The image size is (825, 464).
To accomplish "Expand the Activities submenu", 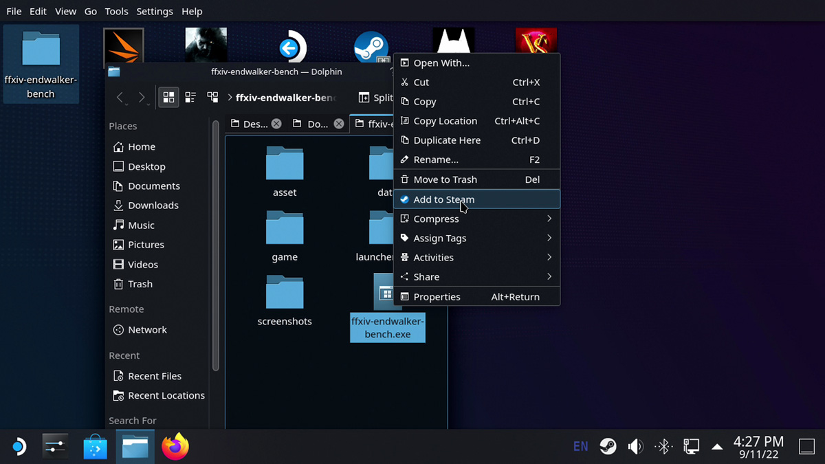I will [x=477, y=257].
